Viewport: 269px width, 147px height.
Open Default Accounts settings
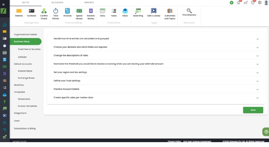pyautogui.click(x=23, y=64)
